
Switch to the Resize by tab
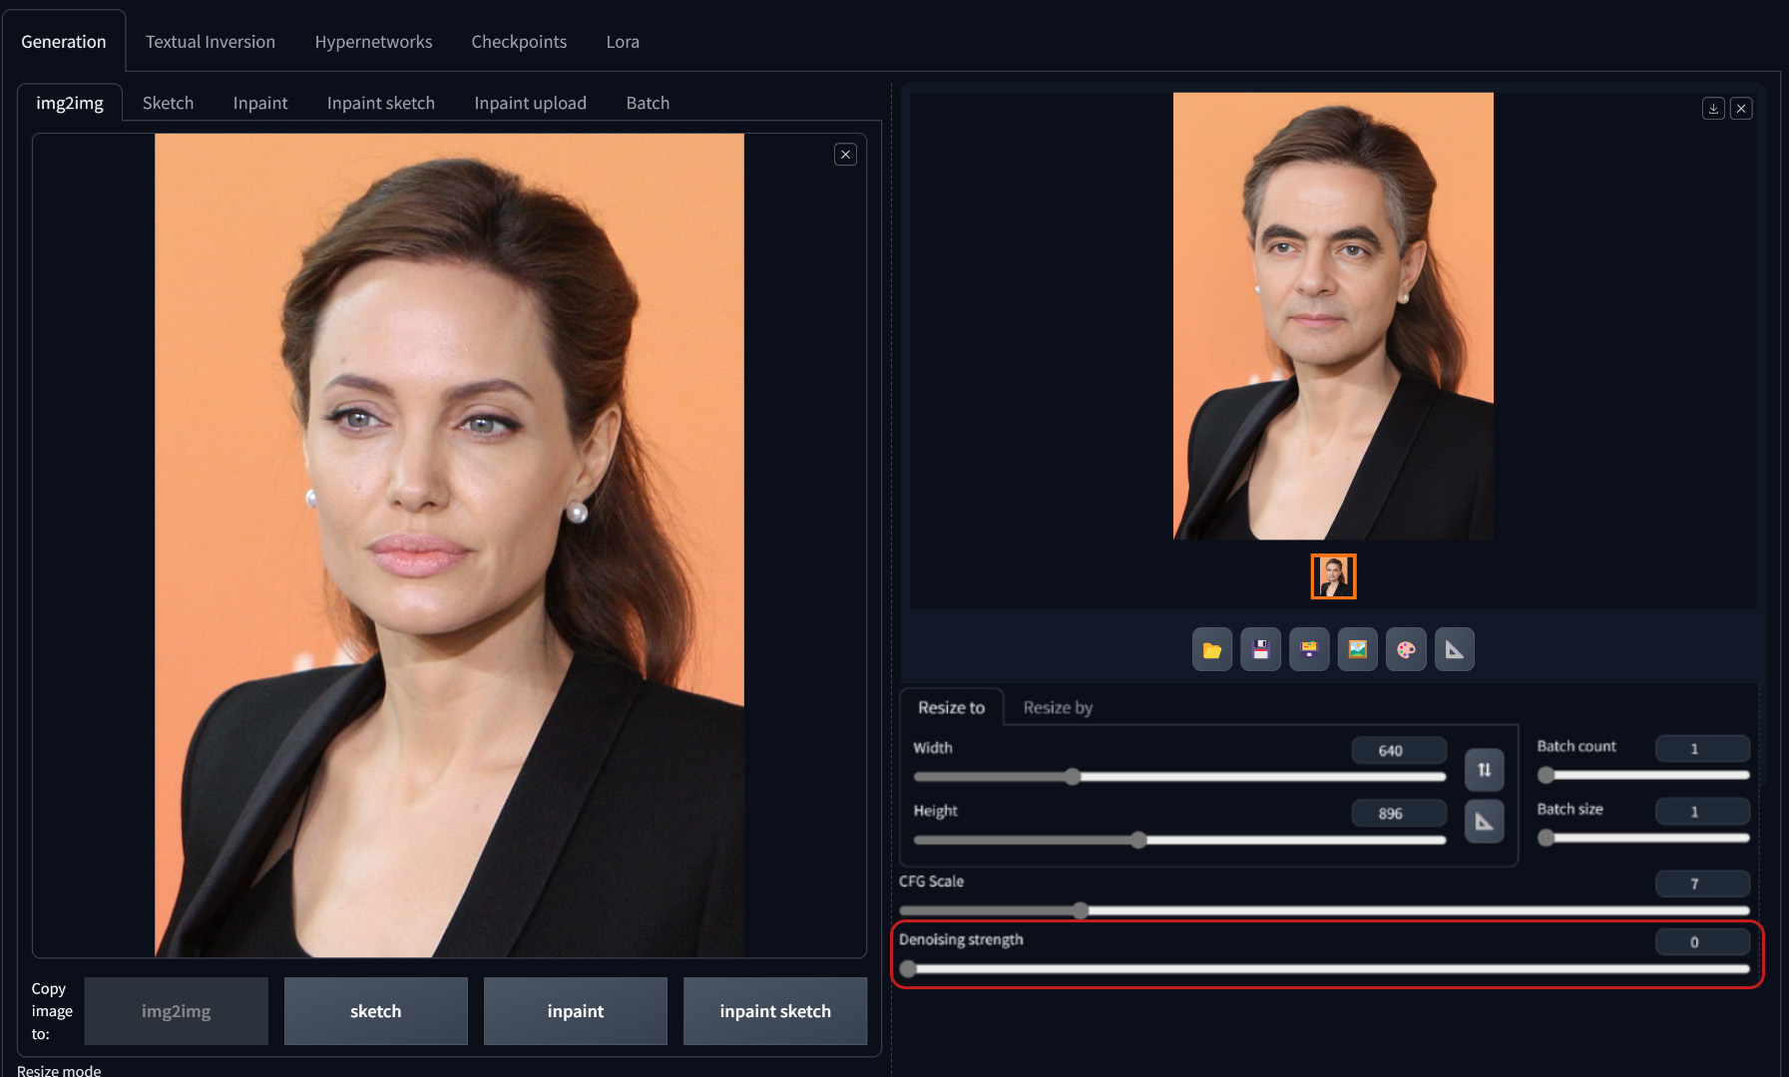point(1058,707)
